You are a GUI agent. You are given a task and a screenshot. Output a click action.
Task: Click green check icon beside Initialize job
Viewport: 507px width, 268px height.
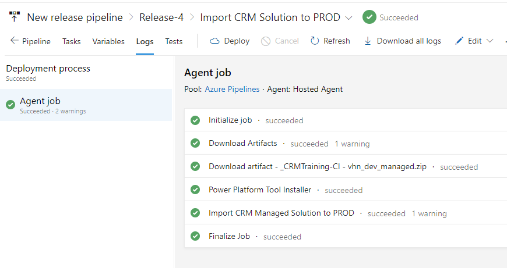(x=195, y=120)
